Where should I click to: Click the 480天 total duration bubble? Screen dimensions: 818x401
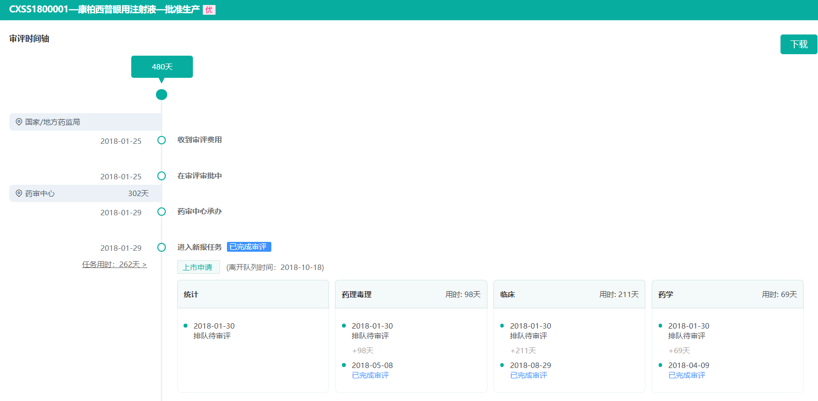(x=162, y=67)
